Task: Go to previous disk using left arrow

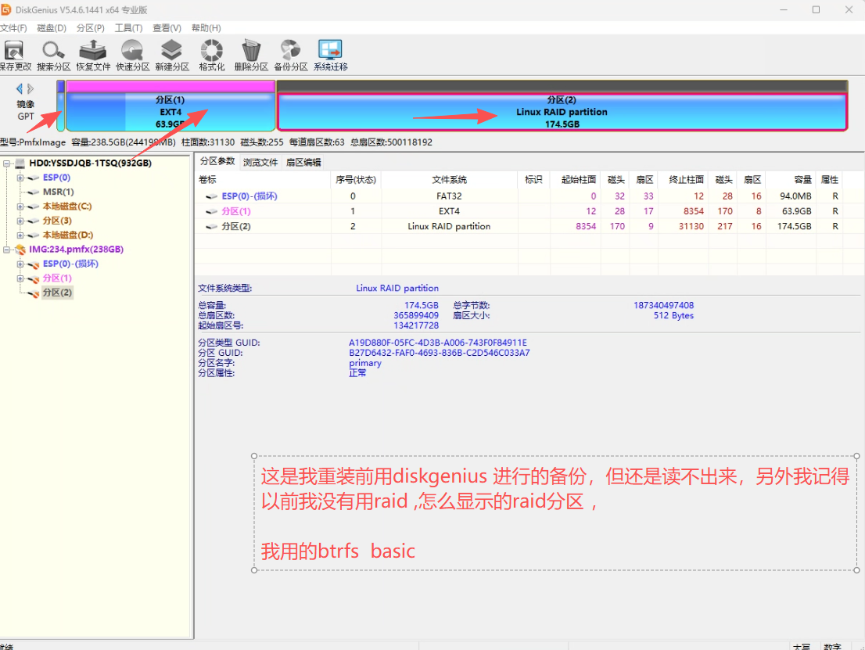Action: [20, 88]
